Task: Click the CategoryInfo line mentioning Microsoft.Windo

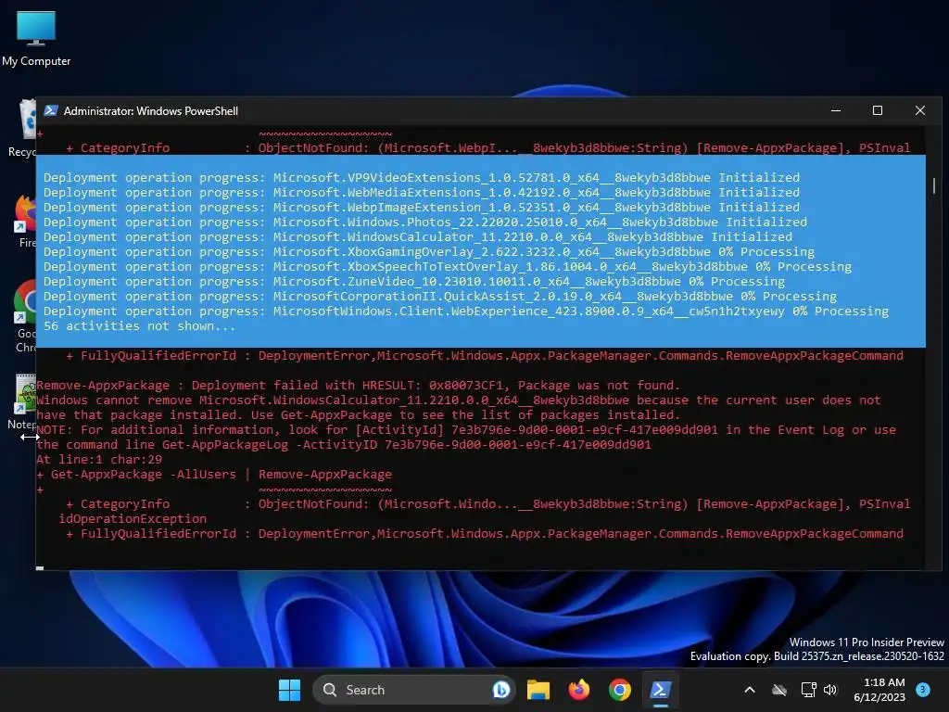Action: (x=487, y=503)
